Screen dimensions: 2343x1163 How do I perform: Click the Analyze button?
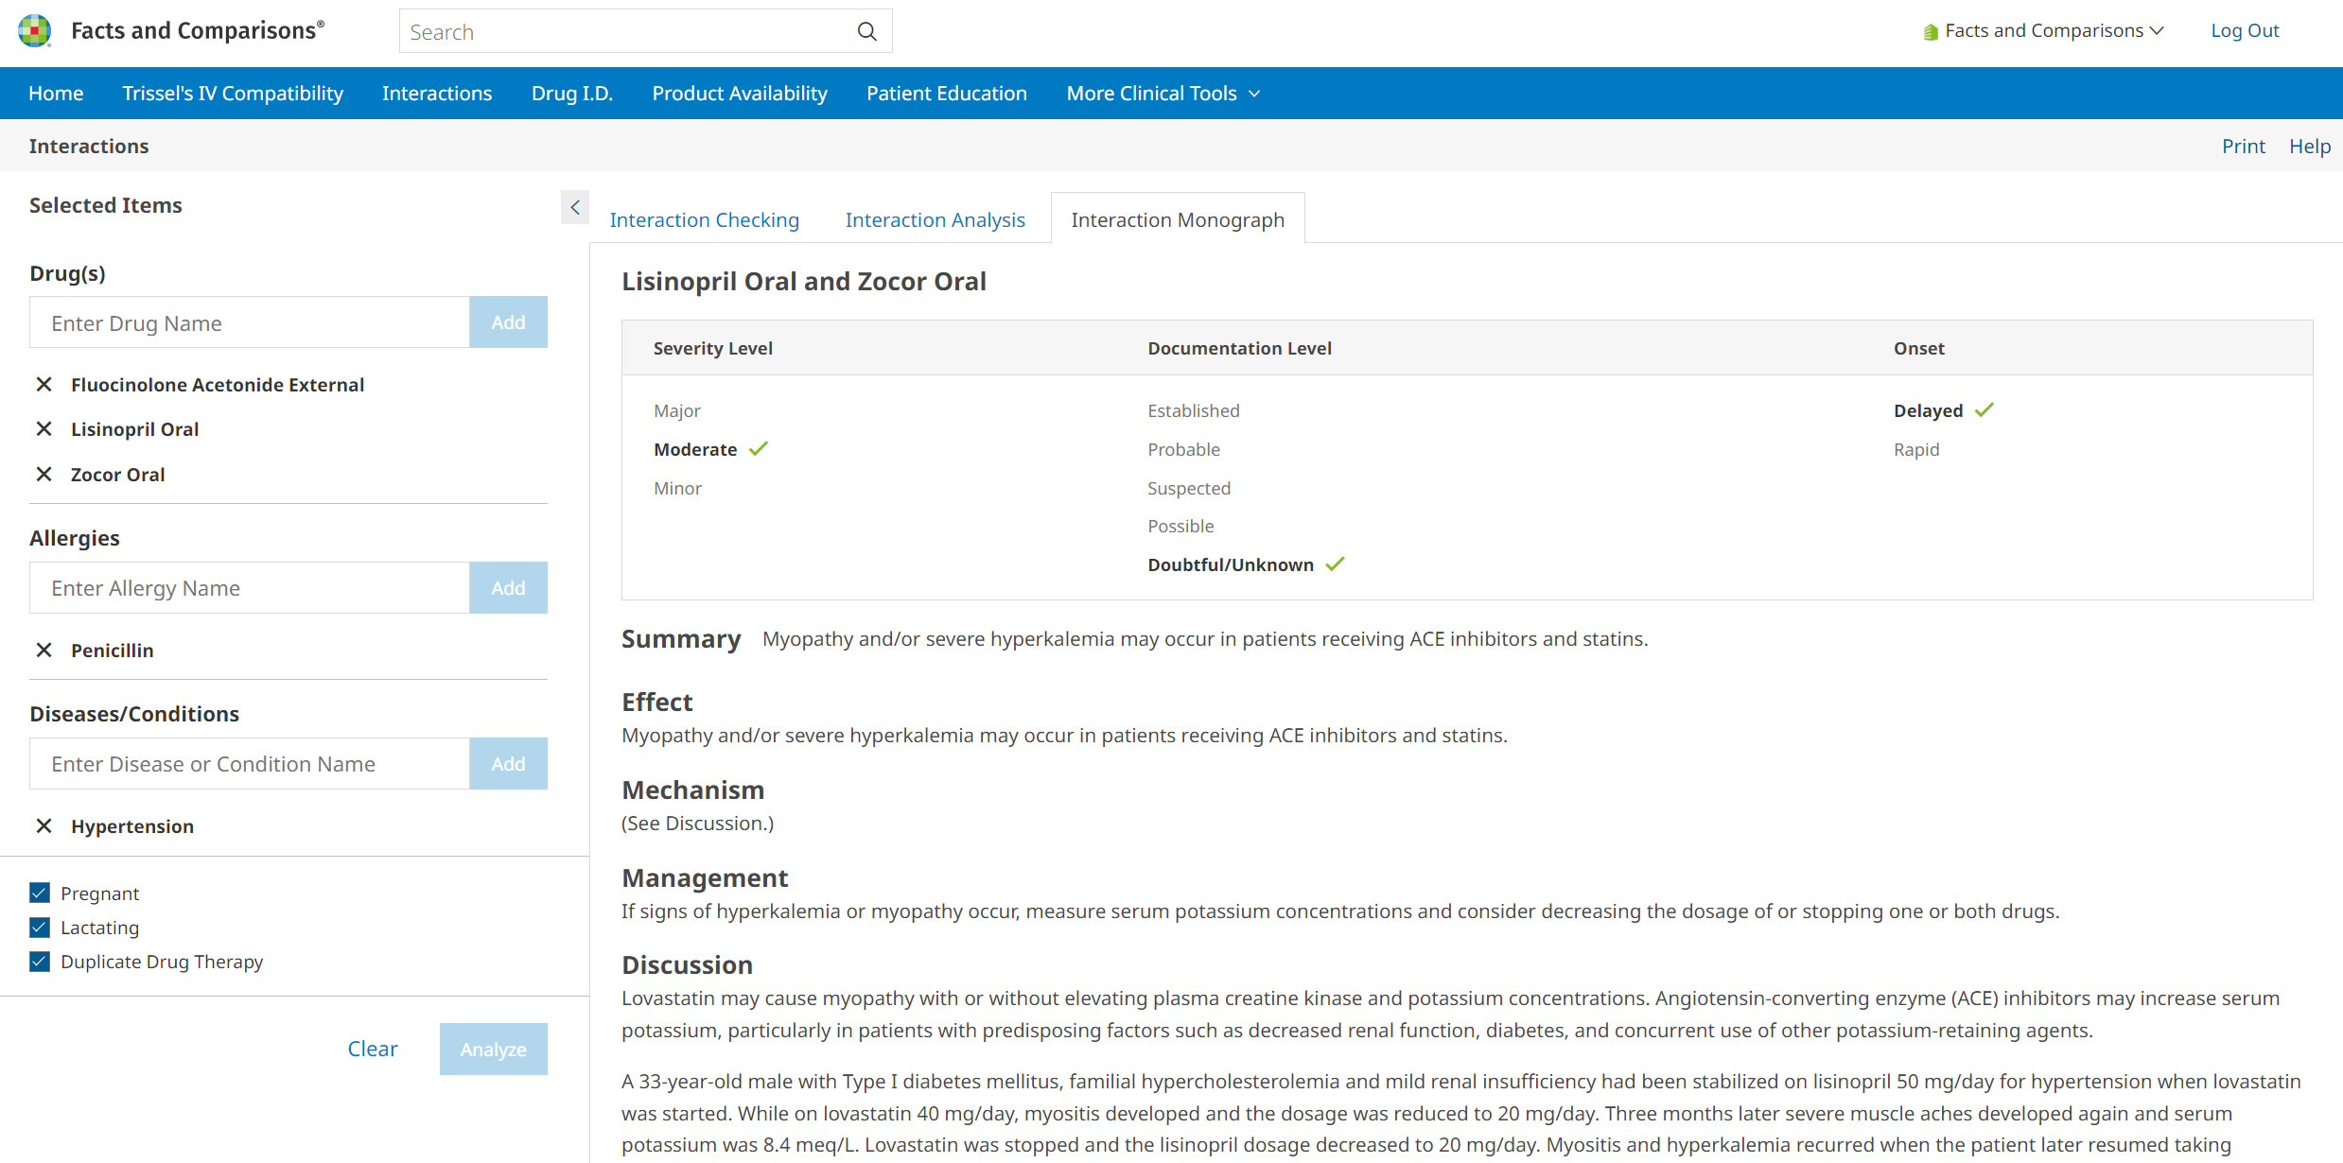pos(493,1049)
